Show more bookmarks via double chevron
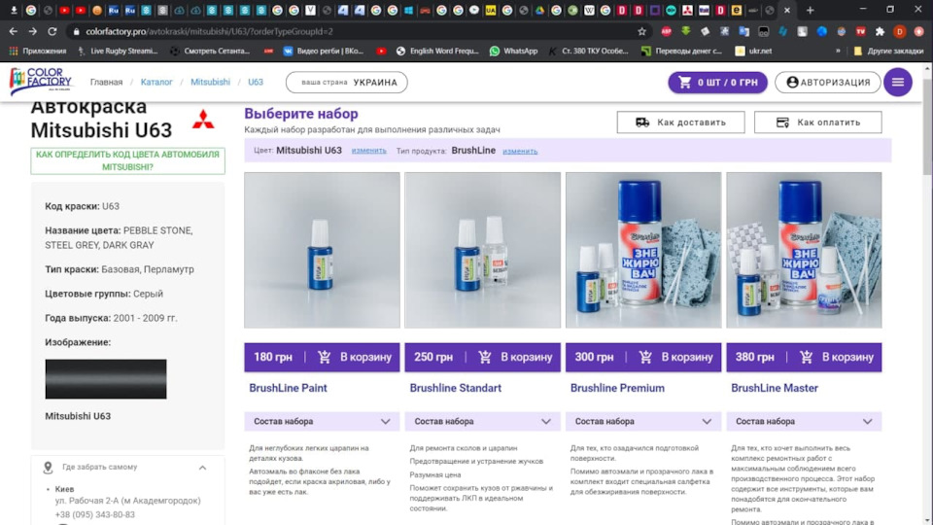The image size is (933, 525). [x=838, y=52]
